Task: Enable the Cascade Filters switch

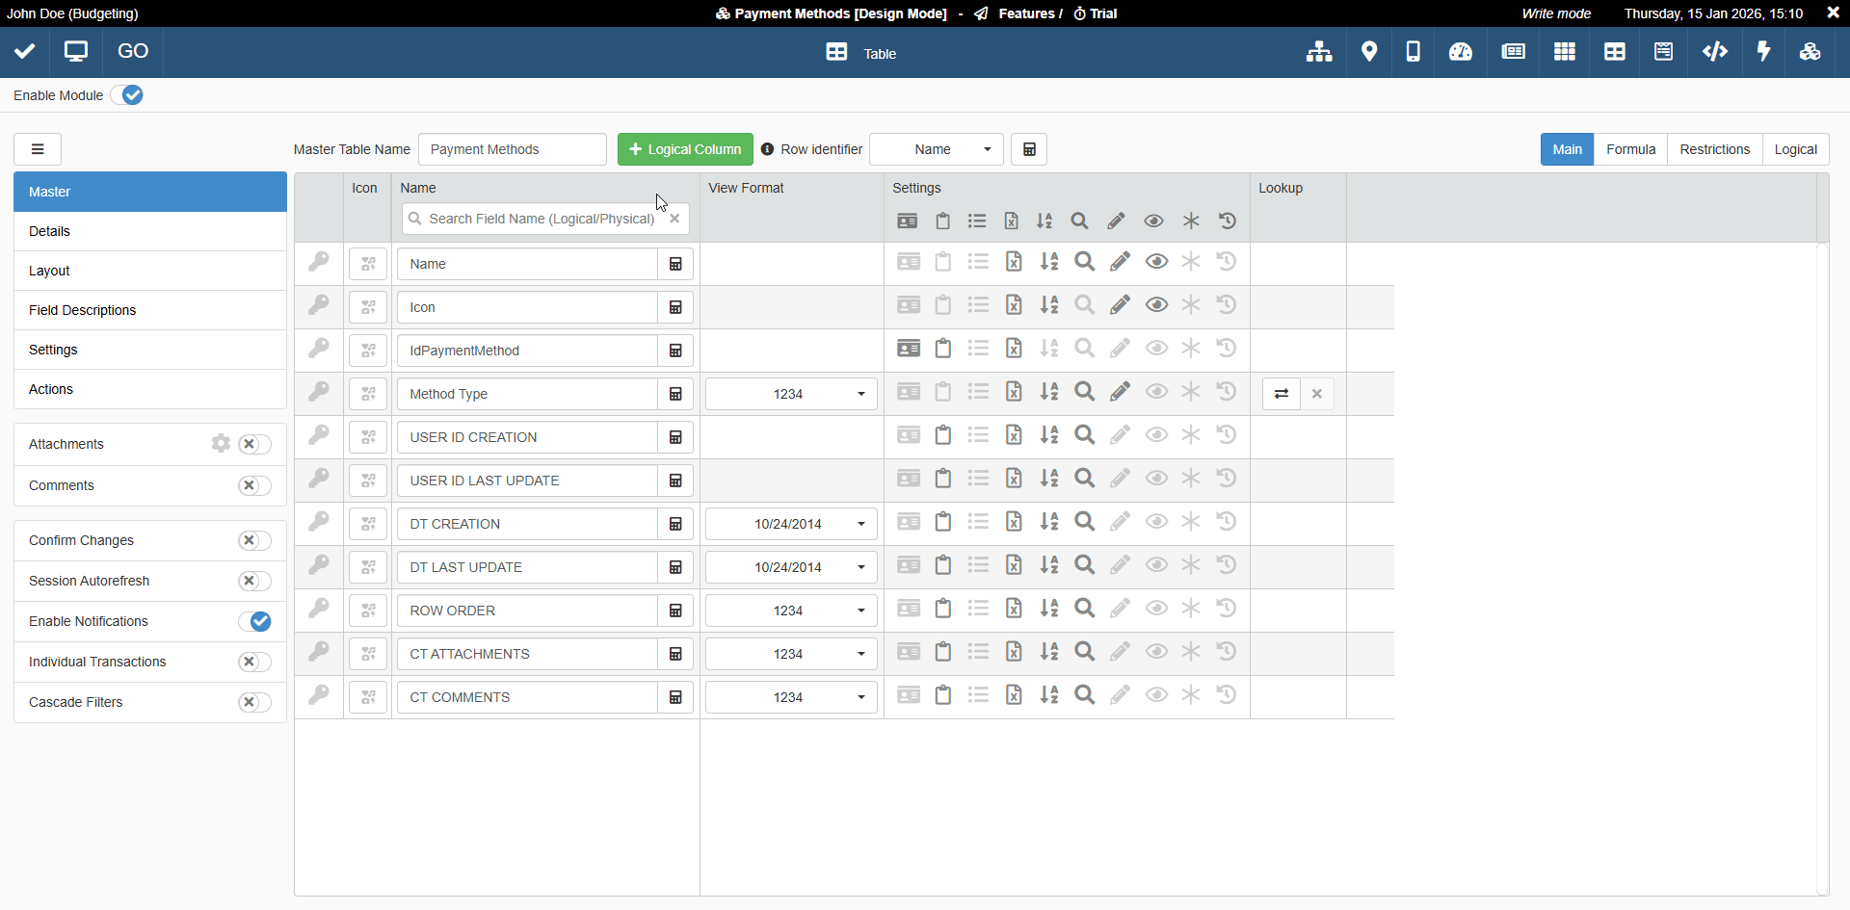Action: tap(254, 702)
